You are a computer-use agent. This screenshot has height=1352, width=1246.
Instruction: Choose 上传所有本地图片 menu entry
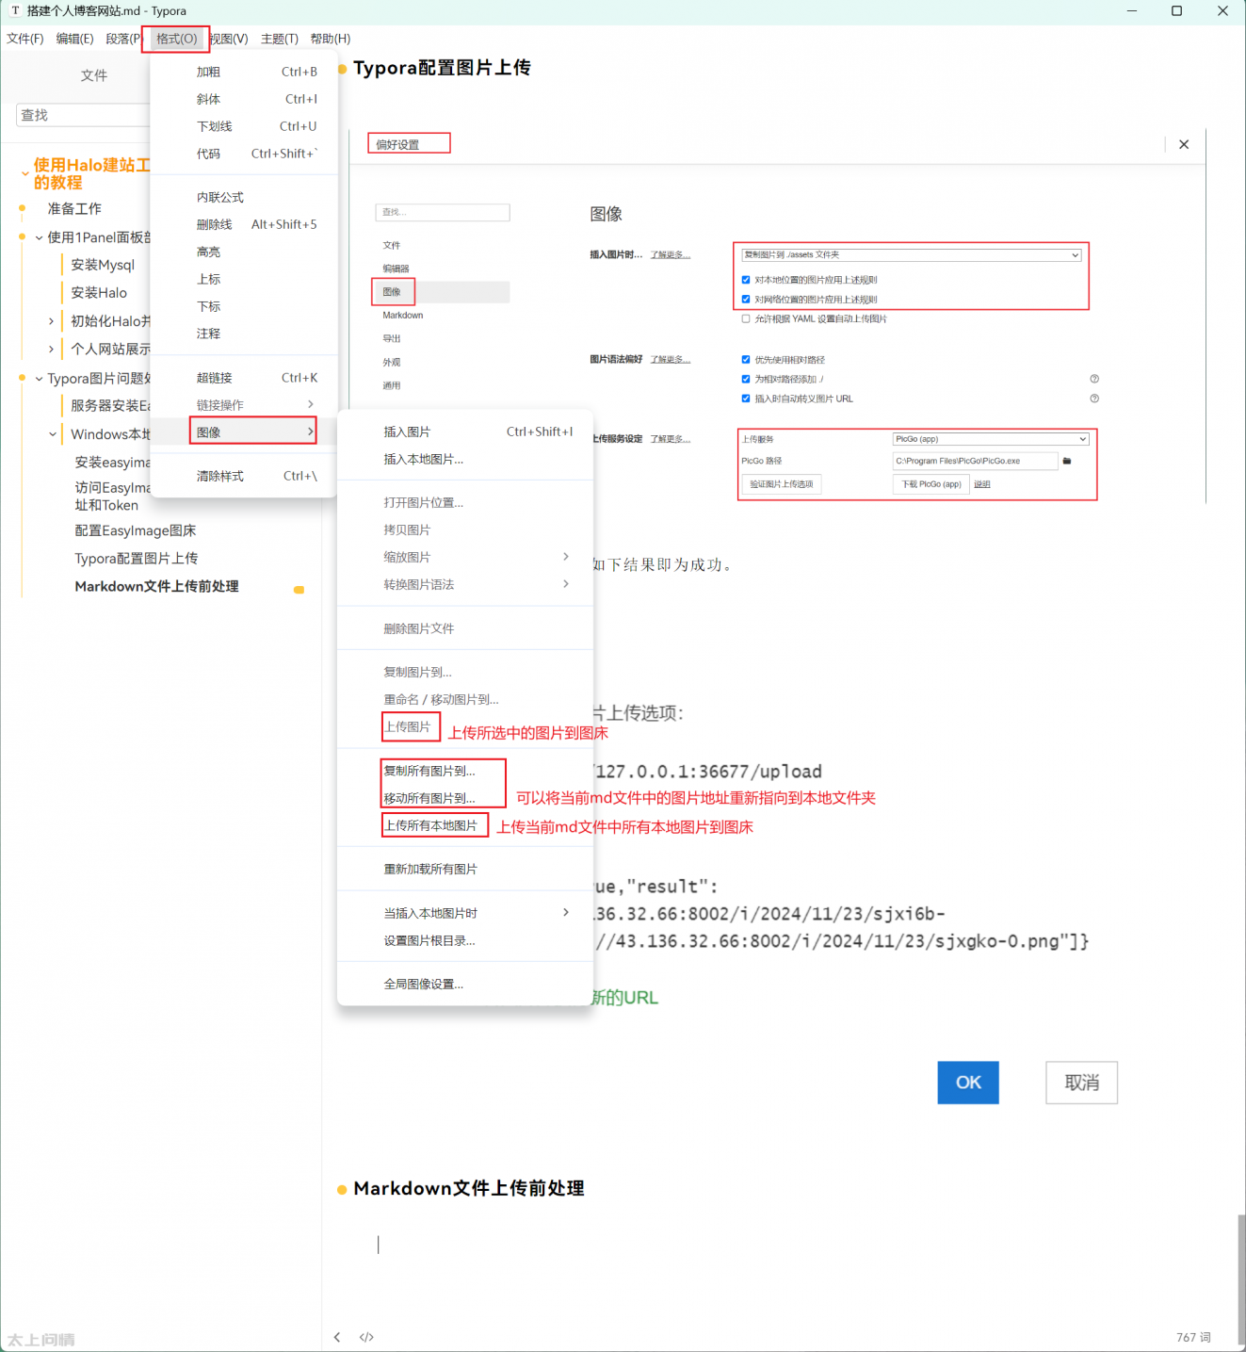[465, 825]
